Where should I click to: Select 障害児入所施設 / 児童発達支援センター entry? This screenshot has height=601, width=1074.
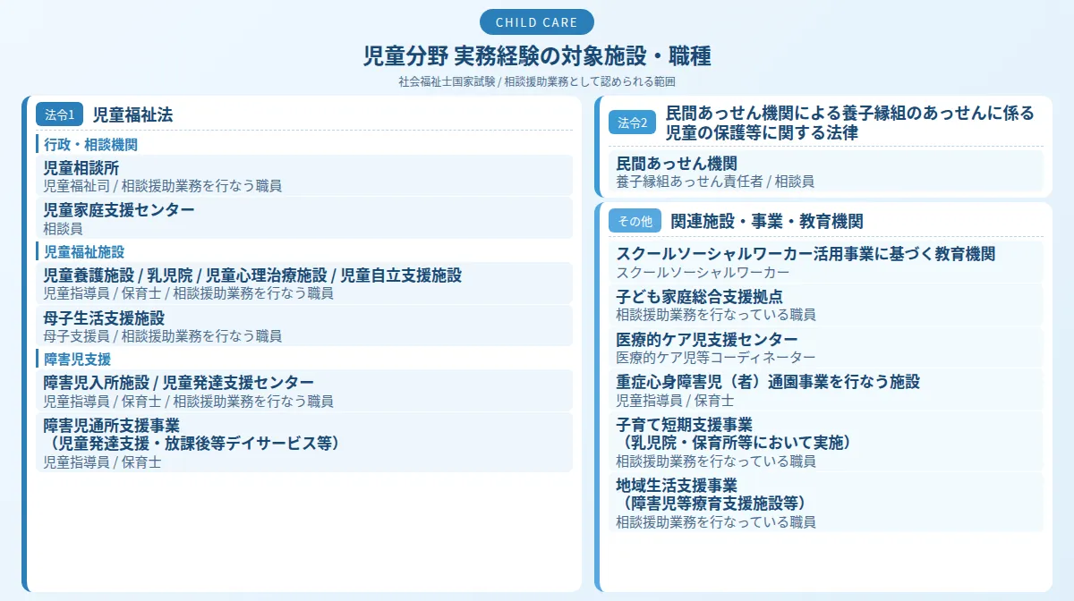point(304,390)
